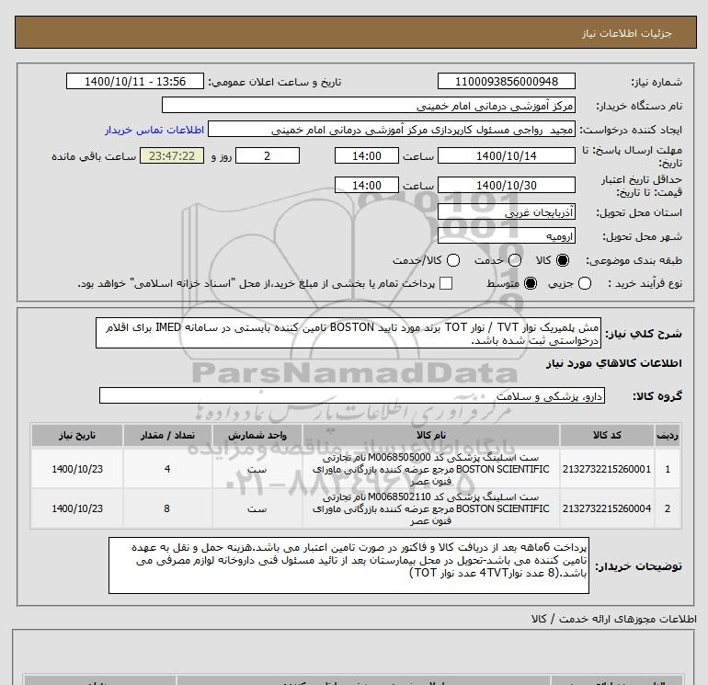
Task: Click the price validity date 1400/10/30
Action: point(506,185)
